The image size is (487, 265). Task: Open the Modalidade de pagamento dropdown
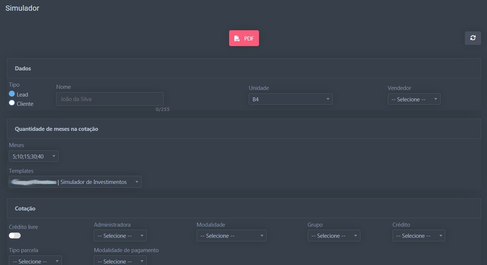tap(120, 261)
